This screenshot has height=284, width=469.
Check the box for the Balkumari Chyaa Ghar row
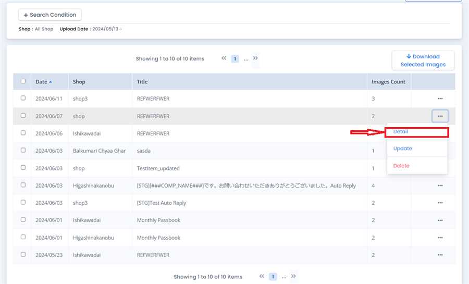(23, 150)
